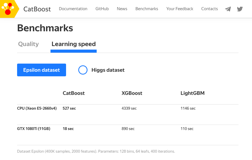This screenshot has width=252, height=160.
Task: Click the CatBoost logo icon
Action: [x=8, y=9]
